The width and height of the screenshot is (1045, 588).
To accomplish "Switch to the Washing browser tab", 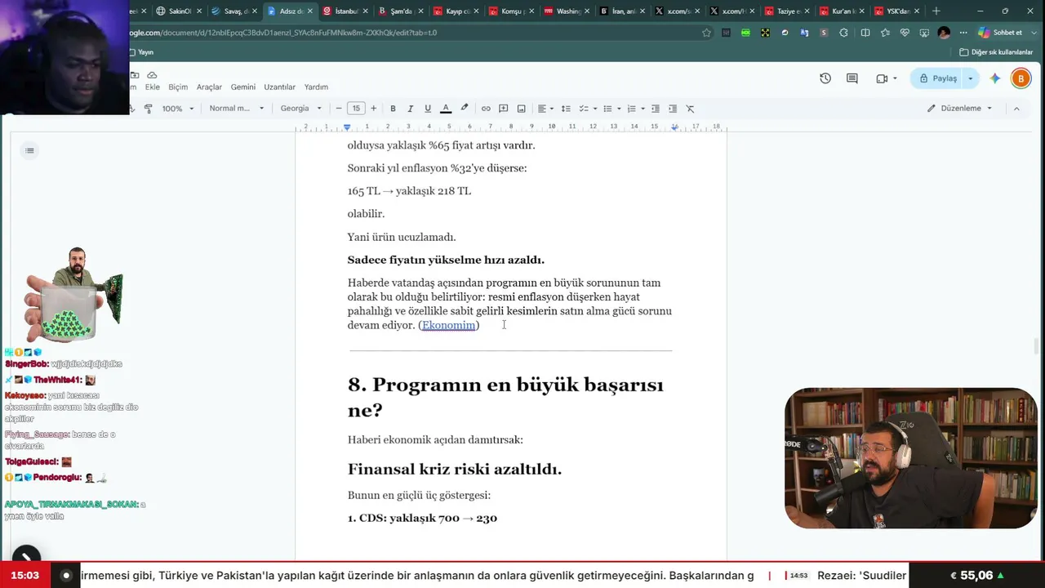I will [x=567, y=11].
